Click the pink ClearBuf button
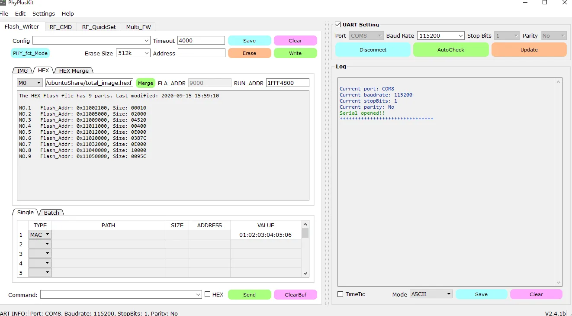572x316 pixels. pos(296,295)
